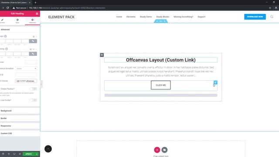The image size is (279, 157).
Task: Toggle the Enable Parallax switch
Action: [x=33, y=89]
